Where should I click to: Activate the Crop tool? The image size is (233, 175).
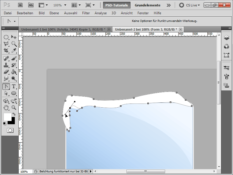[x=6, y=50]
